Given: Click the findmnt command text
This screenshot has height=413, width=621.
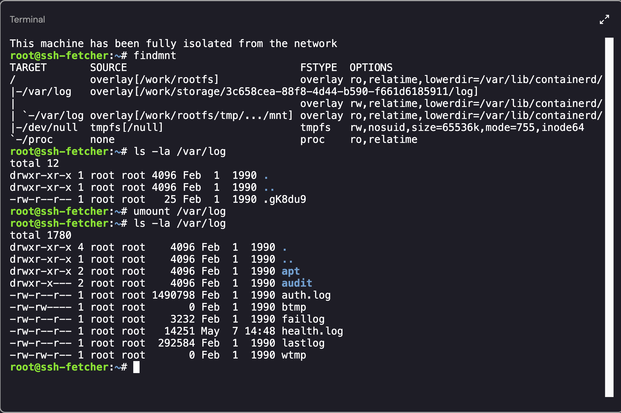Looking at the screenshot, I should (155, 56).
